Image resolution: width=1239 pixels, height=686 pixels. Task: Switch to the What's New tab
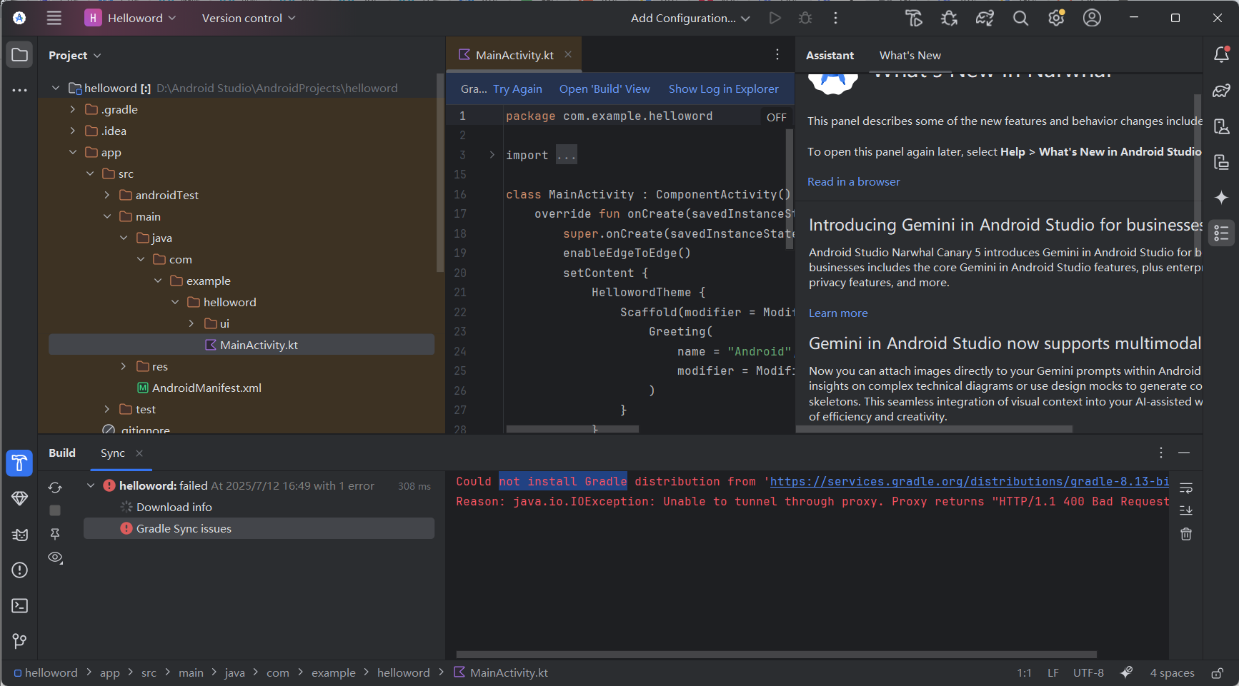tap(910, 55)
